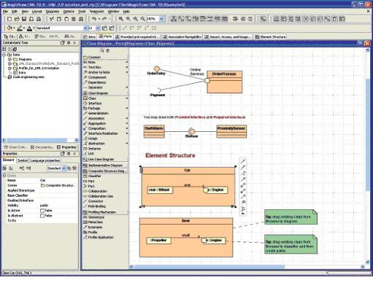Collapse the Class property group
Image resolution: width=373 pixels, height=288 pixels.
[x=4, y=176]
